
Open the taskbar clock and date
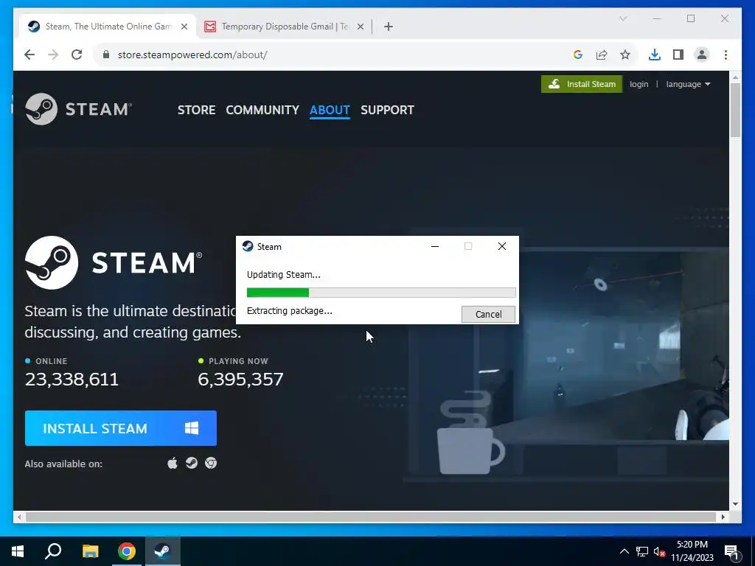tap(692, 551)
